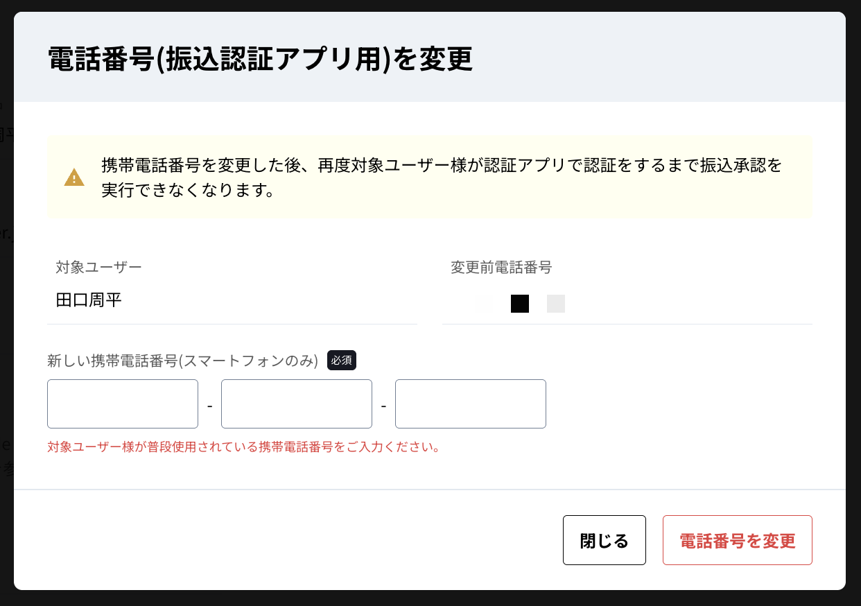
Task: Select the user name 田口周平
Action: coord(89,300)
